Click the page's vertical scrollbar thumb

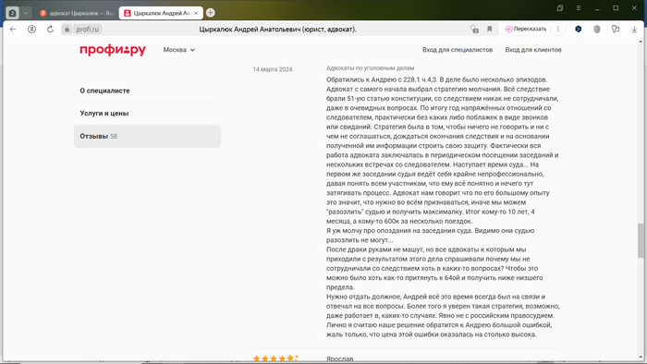tap(641, 240)
